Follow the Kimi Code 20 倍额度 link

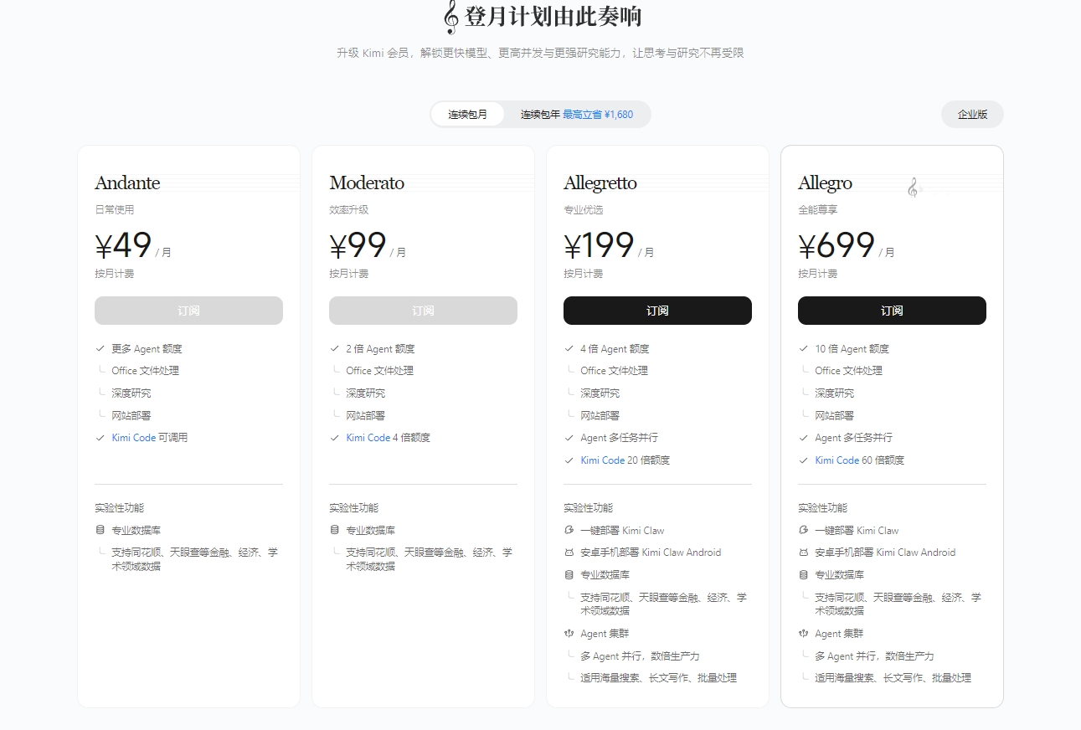(x=603, y=460)
